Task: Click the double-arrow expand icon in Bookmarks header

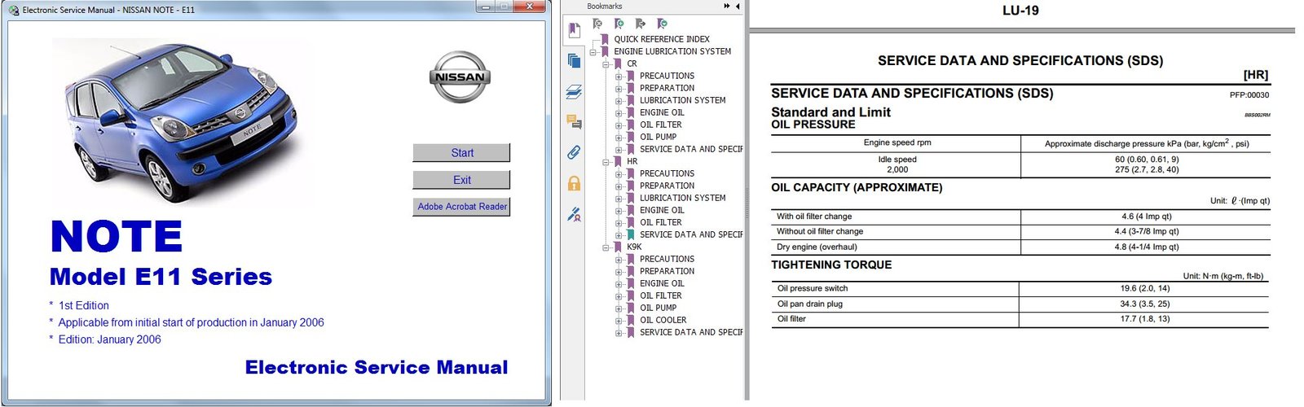Action: [x=727, y=6]
